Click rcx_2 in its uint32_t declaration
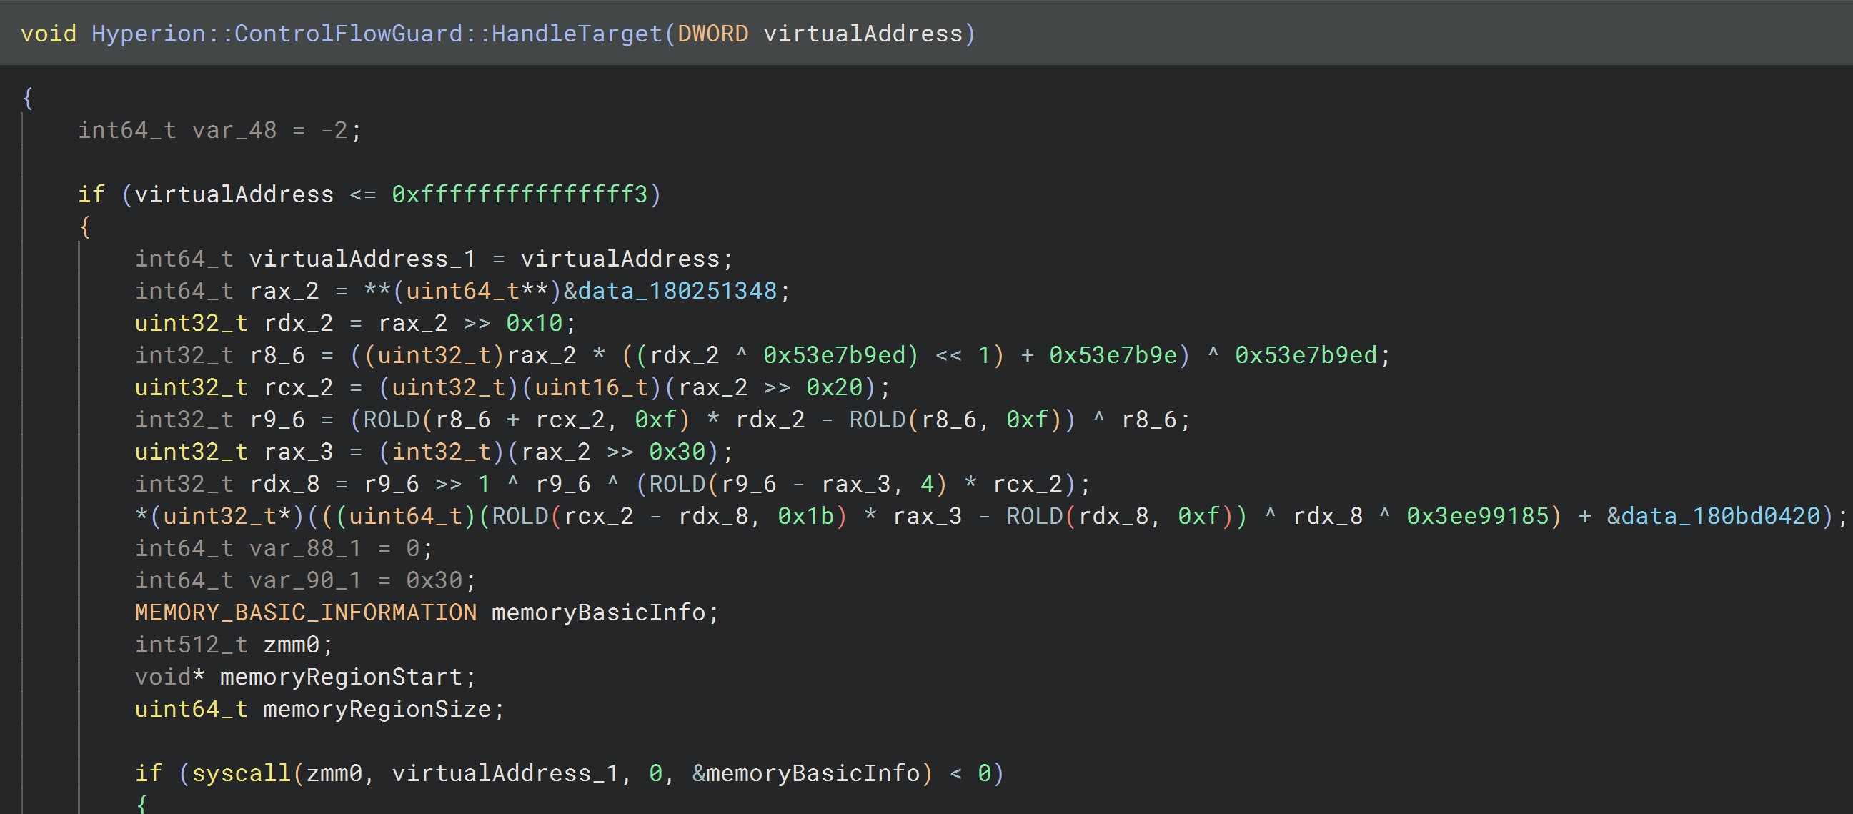This screenshot has height=814, width=1853. (299, 387)
